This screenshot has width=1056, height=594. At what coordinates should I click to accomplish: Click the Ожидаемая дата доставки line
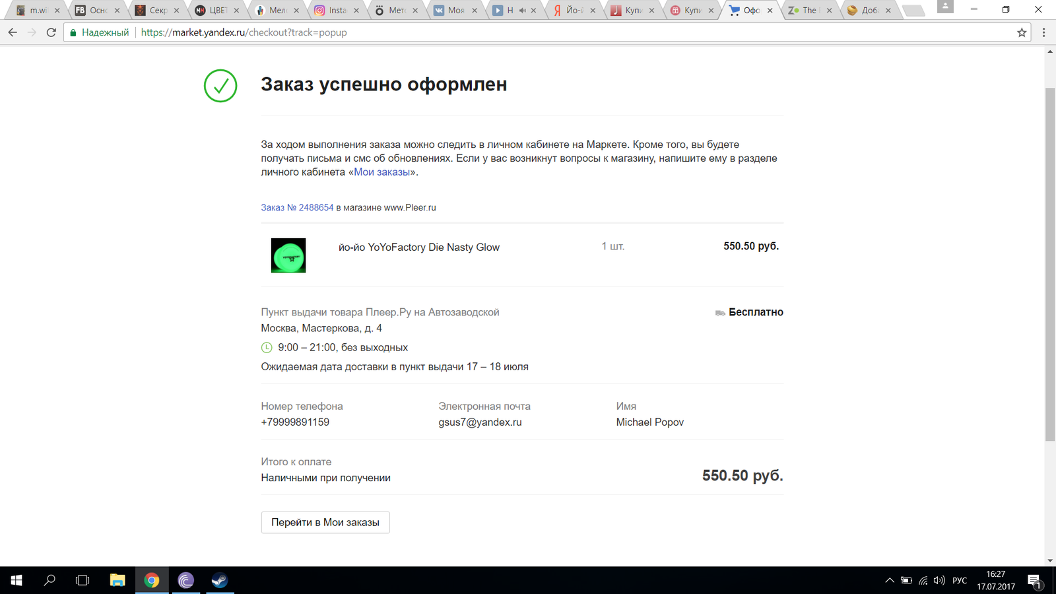point(395,366)
